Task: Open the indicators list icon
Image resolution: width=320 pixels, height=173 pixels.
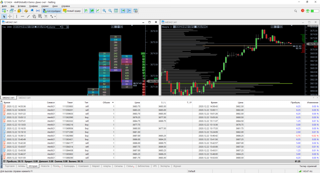Action: pyautogui.click(x=136, y=11)
